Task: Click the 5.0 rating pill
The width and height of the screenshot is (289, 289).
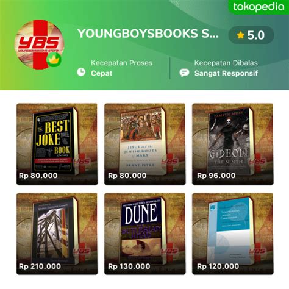Action: (251, 35)
